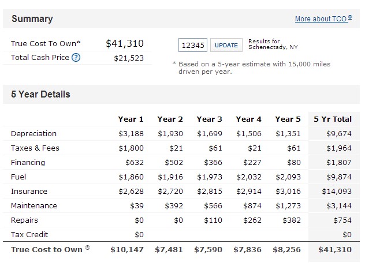Select the Financing row label
Screen dimensions: 365x266
pos(28,163)
